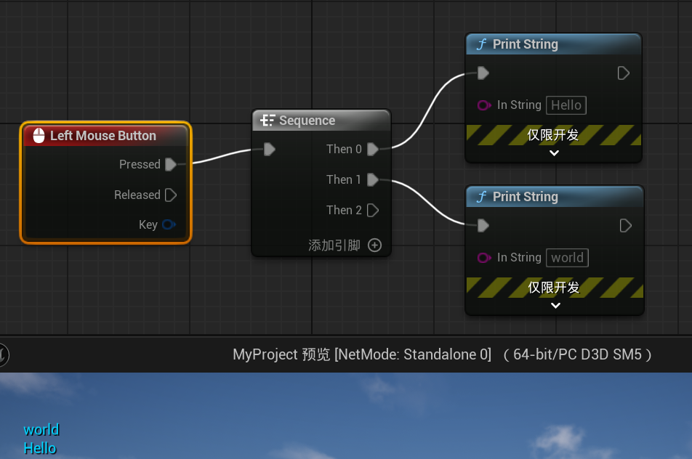
Task: Select the Sequence node title bar
Action: [x=321, y=121]
